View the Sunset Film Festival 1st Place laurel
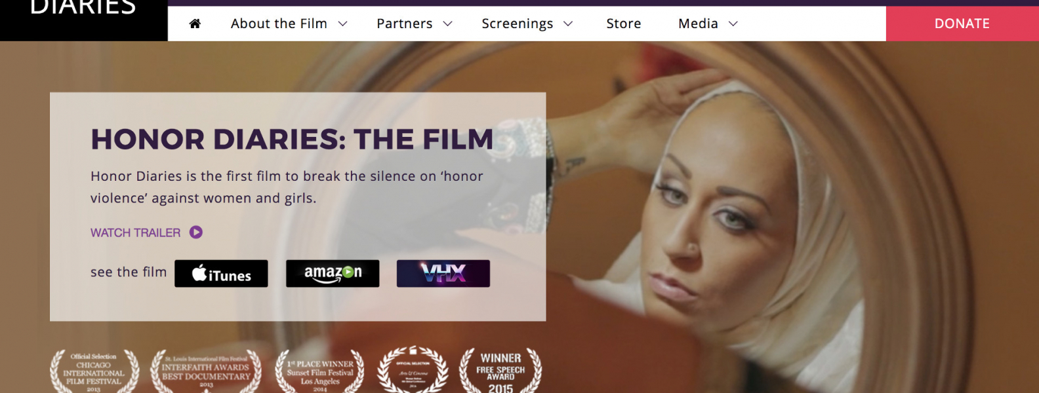The width and height of the screenshot is (1039, 393). pos(319,371)
